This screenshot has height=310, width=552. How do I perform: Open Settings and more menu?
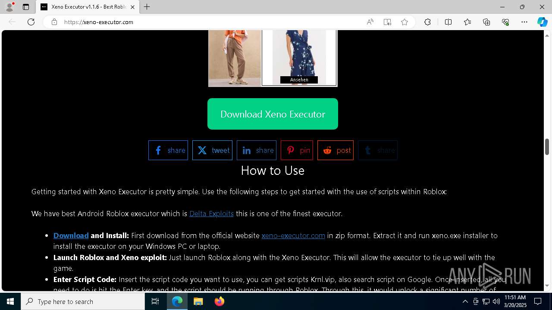pyautogui.click(x=524, y=22)
